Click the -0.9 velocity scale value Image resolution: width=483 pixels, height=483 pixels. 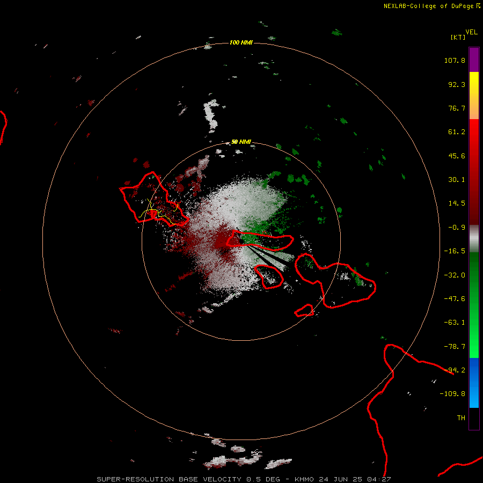pos(457,228)
